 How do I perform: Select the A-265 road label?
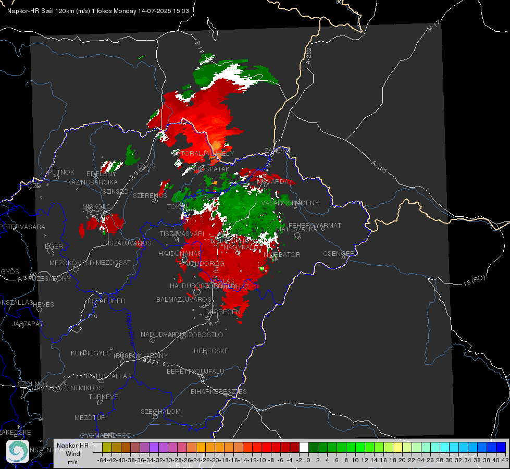[x=379, y=167]
